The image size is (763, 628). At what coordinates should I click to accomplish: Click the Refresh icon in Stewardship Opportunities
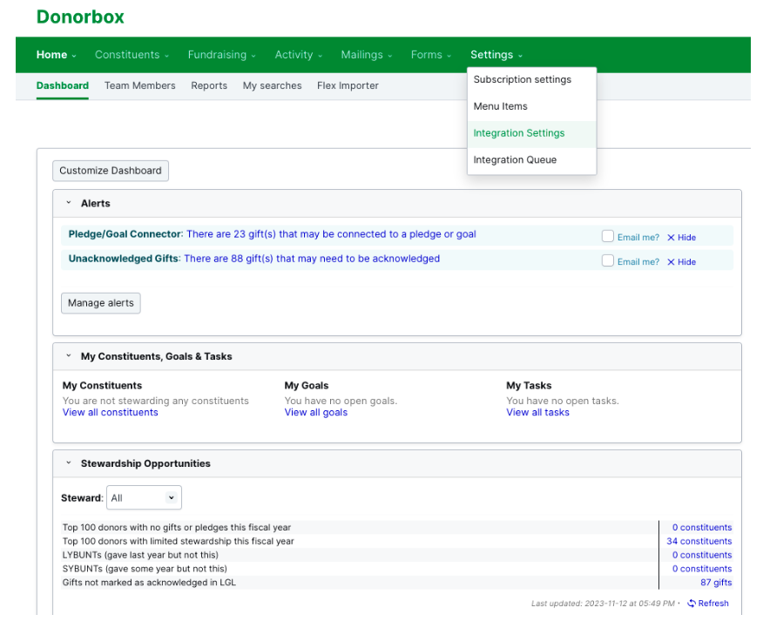pyautogui.click(x=691, y=604)
